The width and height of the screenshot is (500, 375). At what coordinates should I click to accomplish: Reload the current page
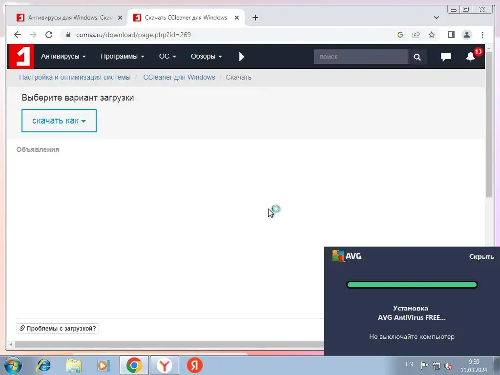(49, 35)
